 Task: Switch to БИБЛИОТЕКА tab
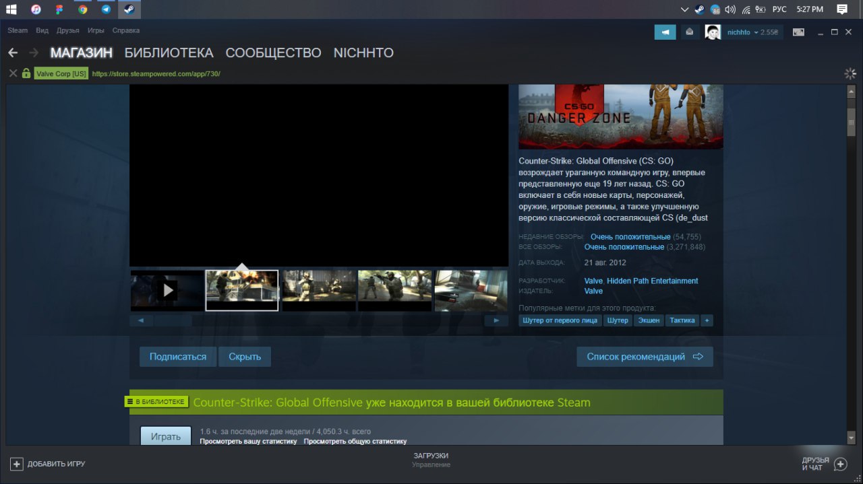point(169,53)
